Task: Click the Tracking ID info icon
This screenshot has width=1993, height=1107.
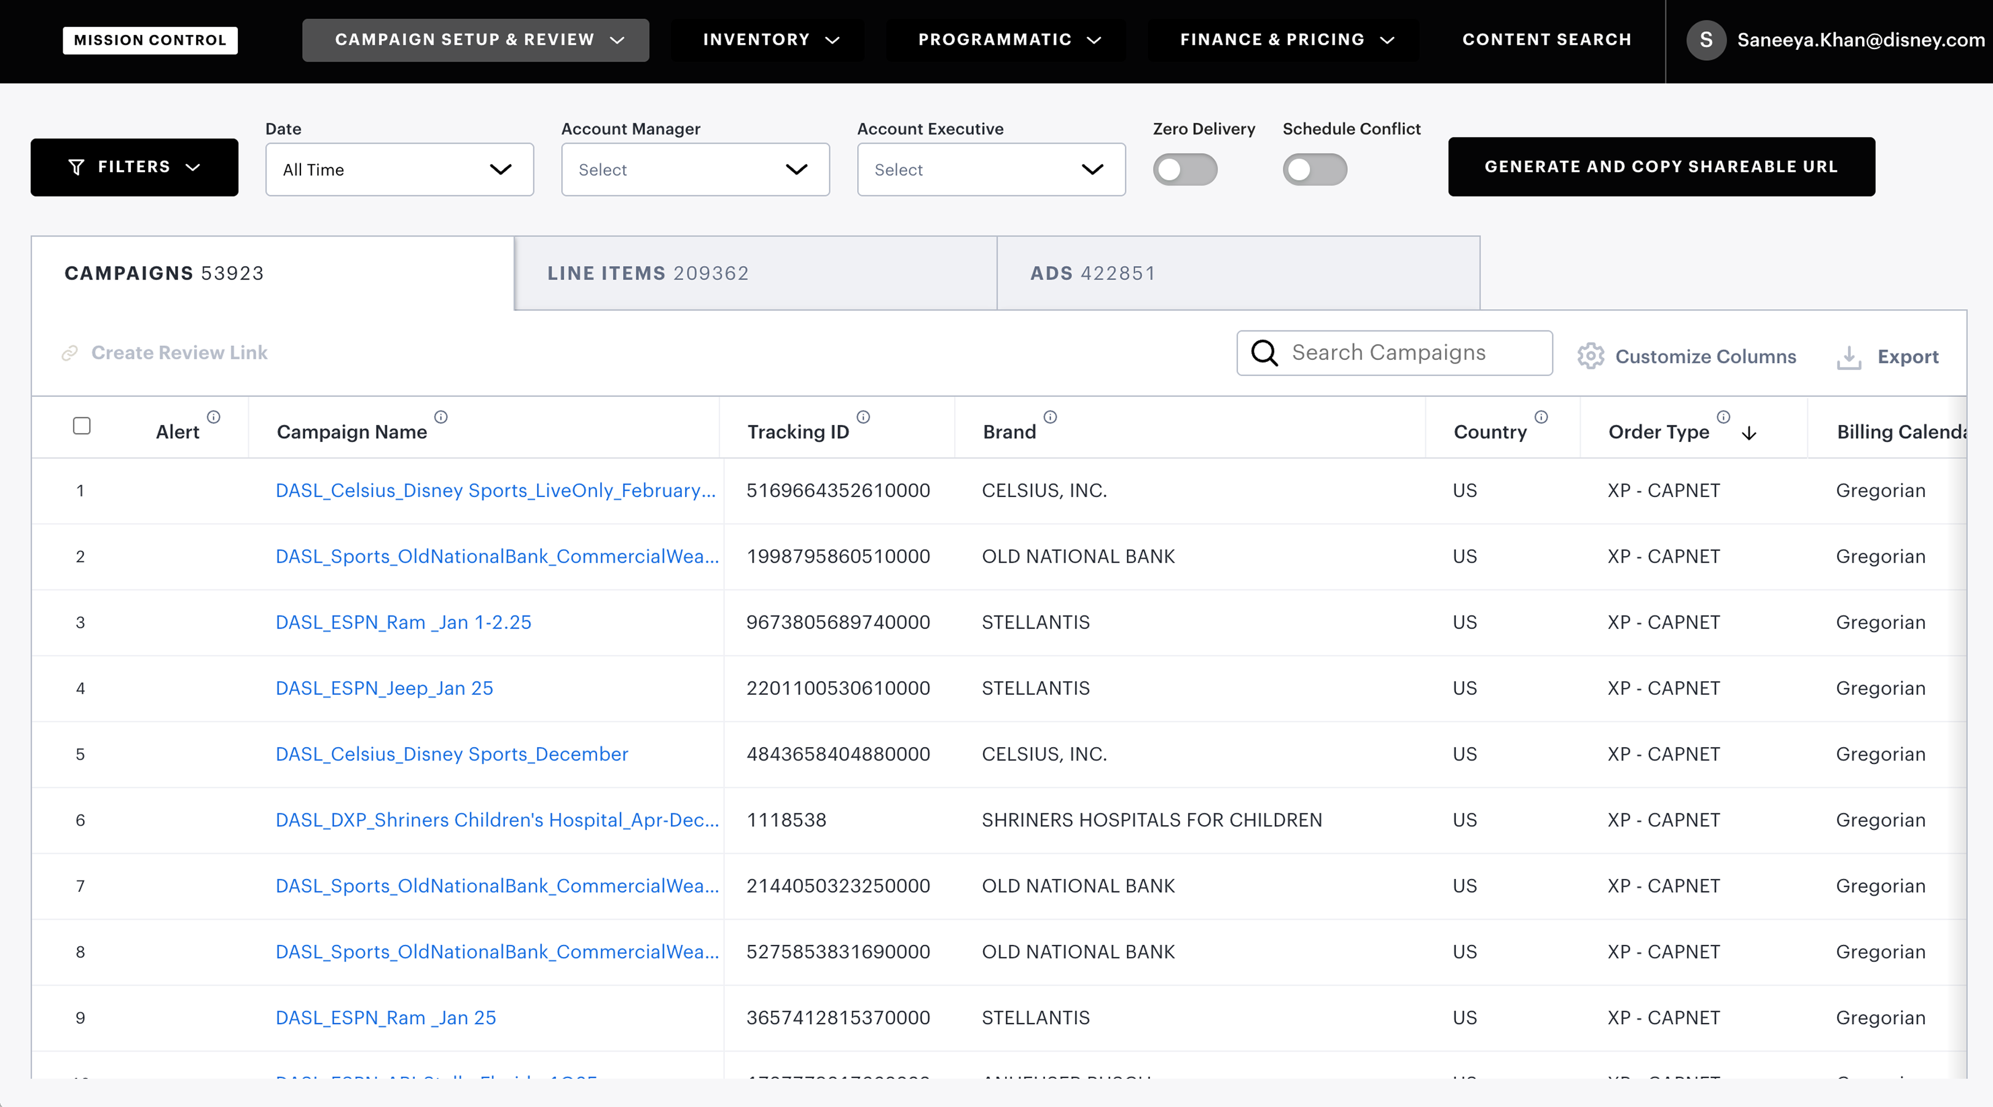Action: coord(863,417)
